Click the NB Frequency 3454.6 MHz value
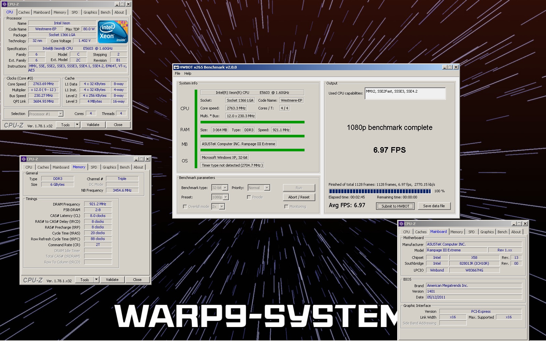Screen dimensions: 546x341 click(x=122, y=190)
